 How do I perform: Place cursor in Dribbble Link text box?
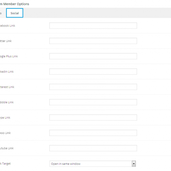tap(93, 102)
